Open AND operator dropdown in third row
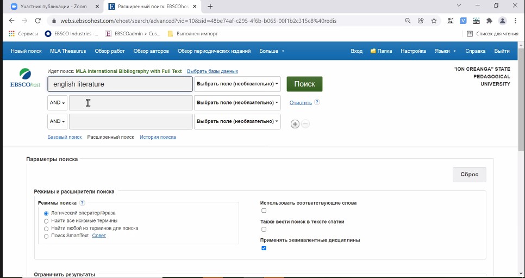The width and height of the screenshot is (525, 278). tap(57, 121)
